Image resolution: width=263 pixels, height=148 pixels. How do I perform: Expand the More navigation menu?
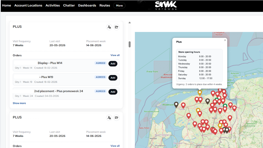tap(119, 6)
